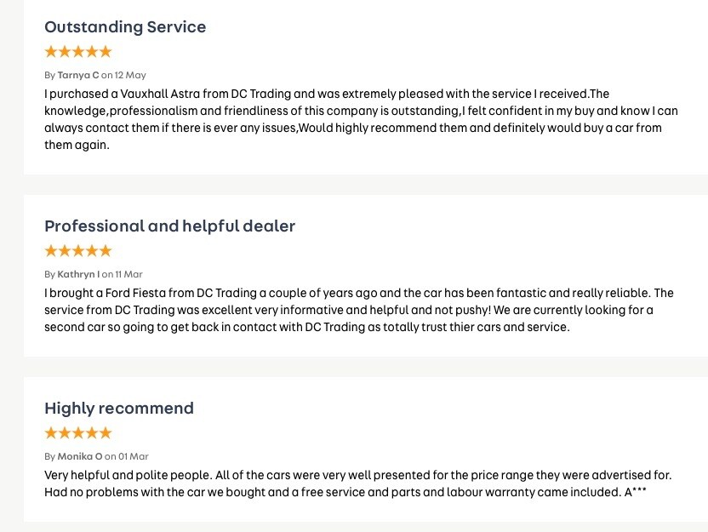
Task: Click reviewer name Monika O
Action: coord(80,456)
